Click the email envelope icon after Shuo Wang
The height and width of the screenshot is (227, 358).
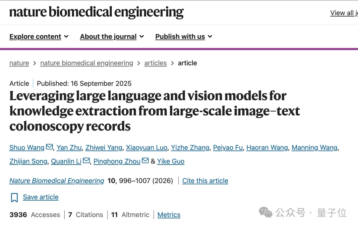point(49,147)
